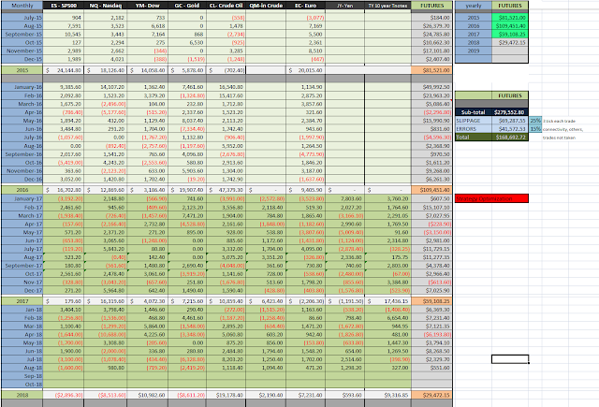Image resolution: width=599 pixels, height=407 pixels.
Task: Click the NQ - Nasdaq value for Dec-17
Action: (x=106, y=291)
